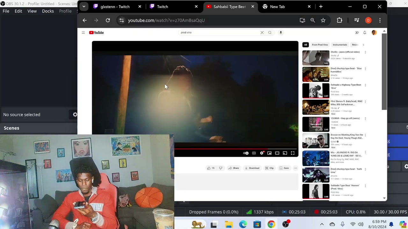Toggle subtitles with the CC button
The height and width of the screenshot is (229, 408).
254,153
